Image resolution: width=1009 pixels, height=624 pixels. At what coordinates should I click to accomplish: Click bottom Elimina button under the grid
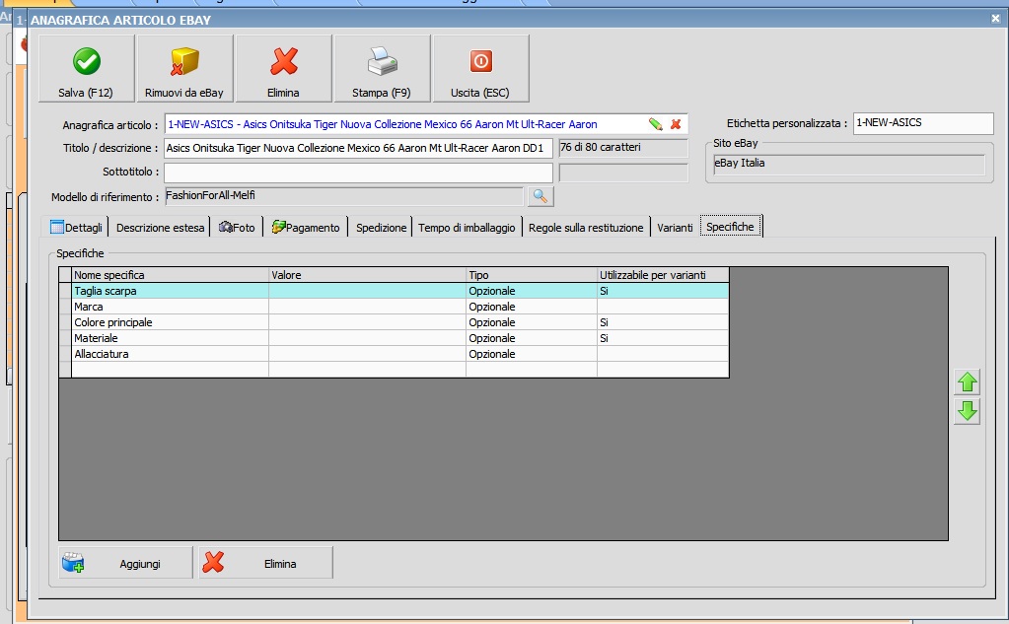tap(265, 563)
